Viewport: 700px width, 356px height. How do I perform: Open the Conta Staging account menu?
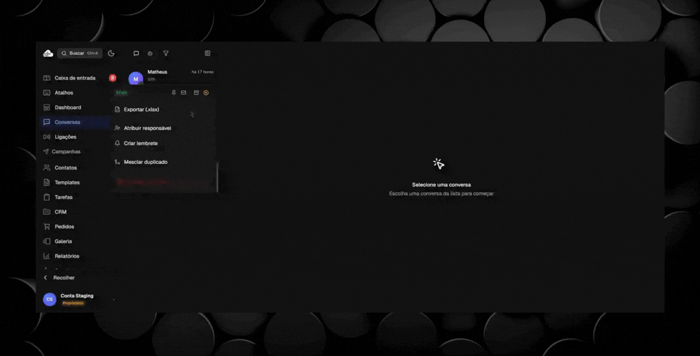(78, 299)
